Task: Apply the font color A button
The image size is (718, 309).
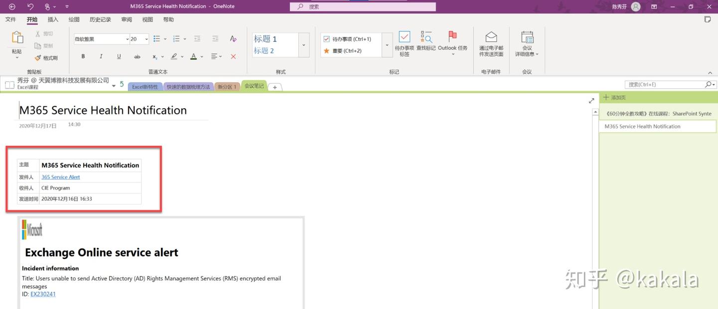Action: (x=193, y=56)
